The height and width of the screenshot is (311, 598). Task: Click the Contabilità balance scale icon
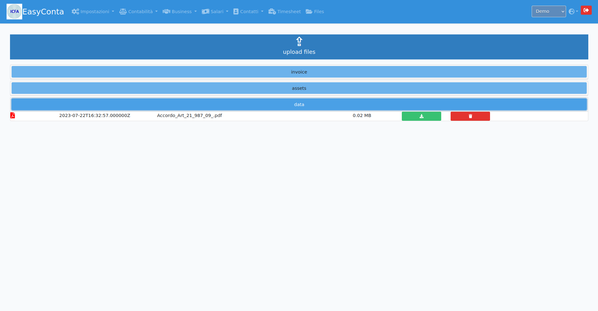pos(123,12)
